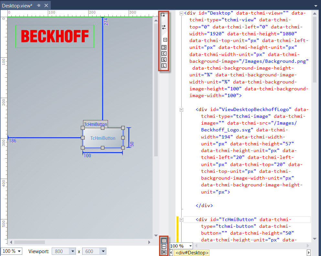This screenshot has height=256, width=321.
Task: Click the 186 left distance label
Action: (x=13, y=141)
